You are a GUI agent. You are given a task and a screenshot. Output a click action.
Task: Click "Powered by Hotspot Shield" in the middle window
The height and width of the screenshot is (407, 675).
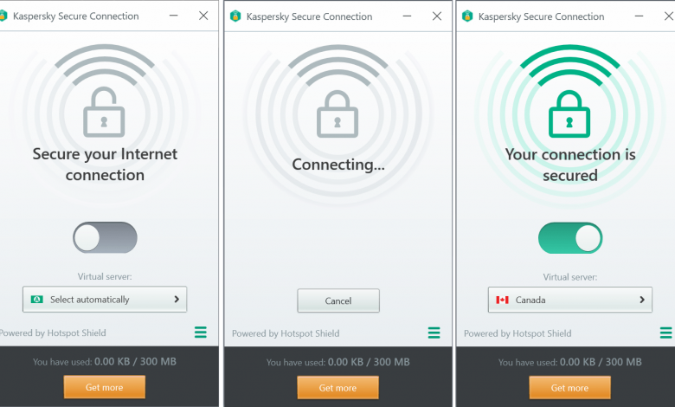point(286,333)
